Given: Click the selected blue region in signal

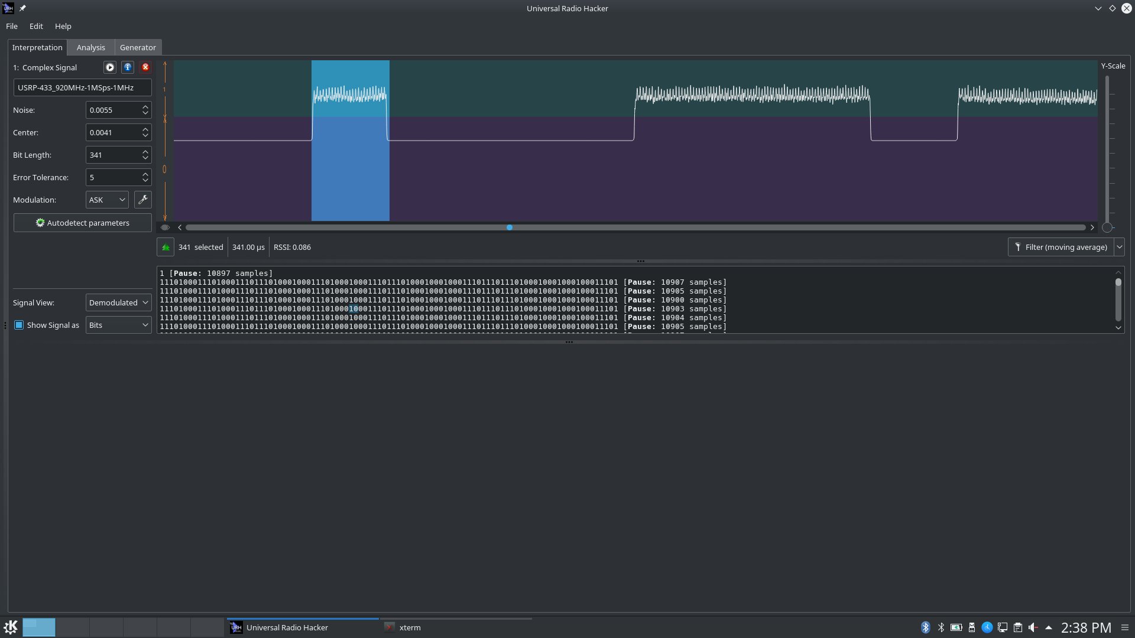Looking at the screenshot, I should coord(351,141).
